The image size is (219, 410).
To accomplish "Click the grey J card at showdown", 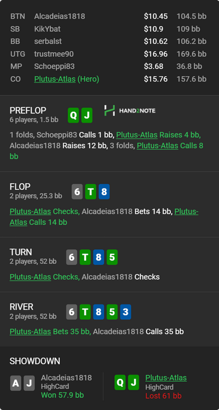I will (x=29, y=383).
